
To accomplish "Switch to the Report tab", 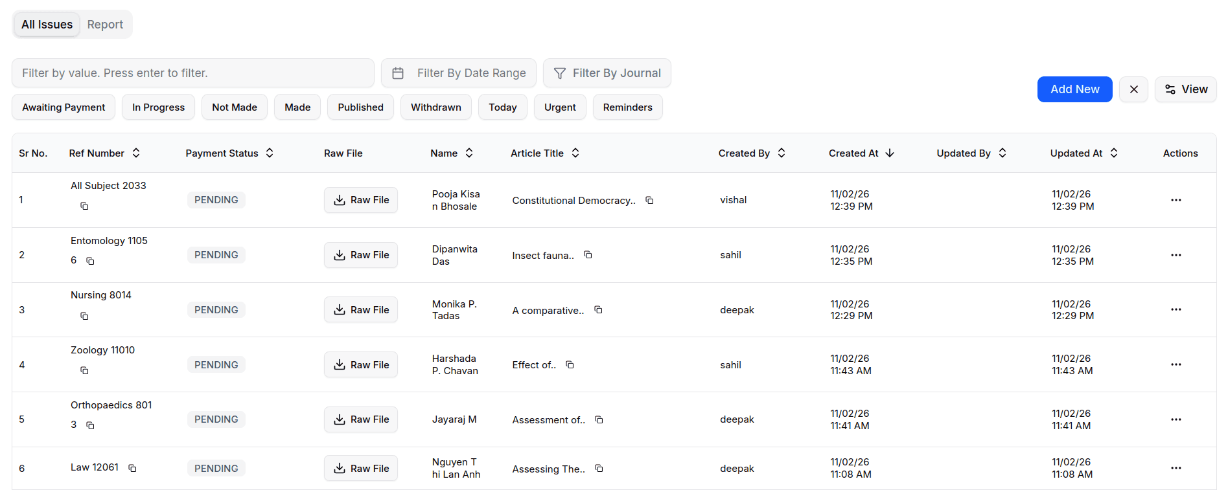I will pyautogui.click(x=105, y=25).
